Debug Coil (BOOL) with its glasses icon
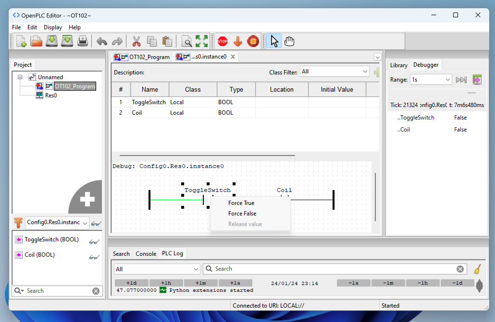Image resolution: width=495 pixels, height=322 pixels. [x=94, y=257]
